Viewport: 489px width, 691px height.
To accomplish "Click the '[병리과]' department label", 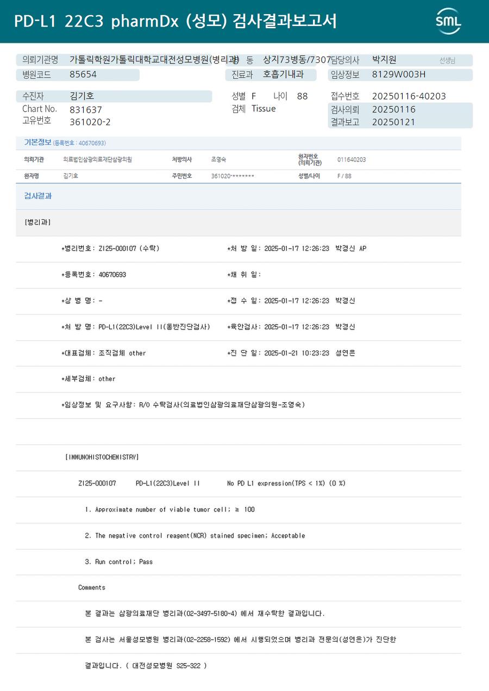I will pyautogui.click(x=38, y=222).
